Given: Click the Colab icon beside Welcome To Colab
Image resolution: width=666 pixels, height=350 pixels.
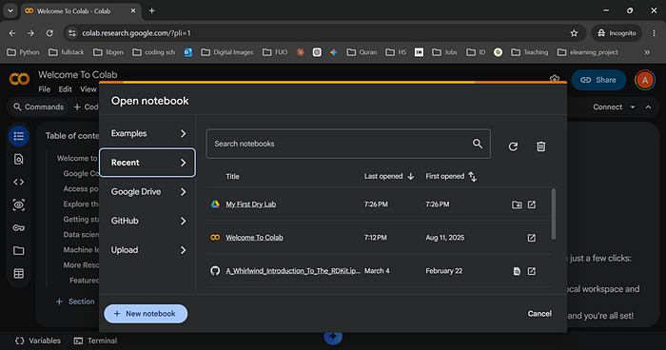Looking at the screenshot, I should click(215, 238).
